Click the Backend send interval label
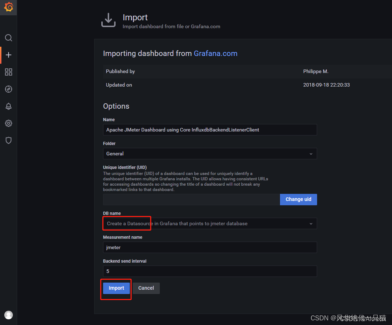The height and width of the screenshot is (325, 392). pyautogui.click(x=124, y=261)
